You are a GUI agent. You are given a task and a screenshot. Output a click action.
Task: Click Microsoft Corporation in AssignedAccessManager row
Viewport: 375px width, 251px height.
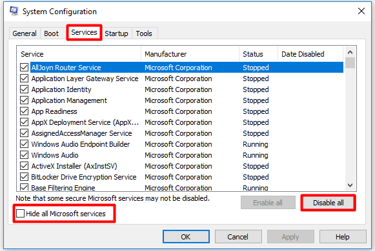pyautogui.click(x=178, y=133)
